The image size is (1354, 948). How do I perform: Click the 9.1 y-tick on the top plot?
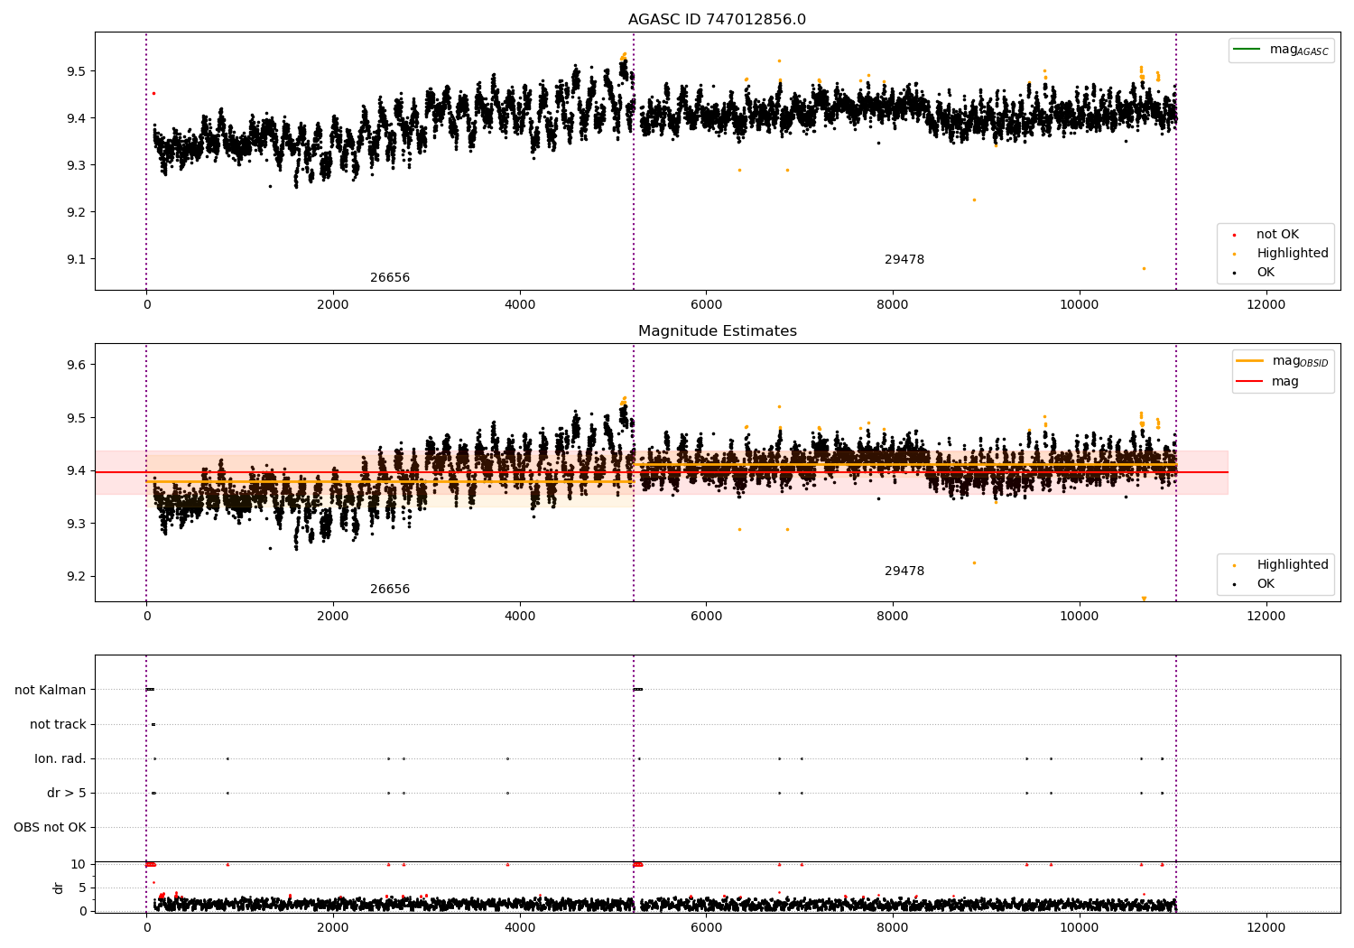coord(76,259)
